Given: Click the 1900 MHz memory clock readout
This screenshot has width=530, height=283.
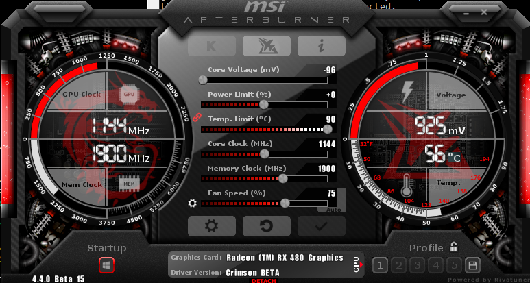Looking at the screenshot, I should 121,153.
